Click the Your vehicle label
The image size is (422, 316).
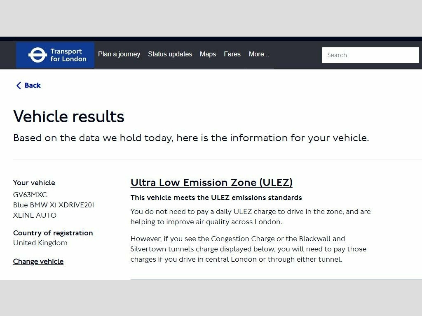point(34,183)
